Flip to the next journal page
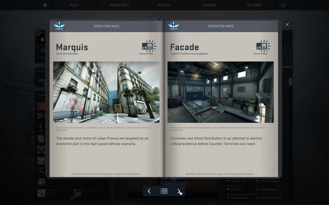The height and width of the screenshot is (205, 329). [x=179, y=191]
